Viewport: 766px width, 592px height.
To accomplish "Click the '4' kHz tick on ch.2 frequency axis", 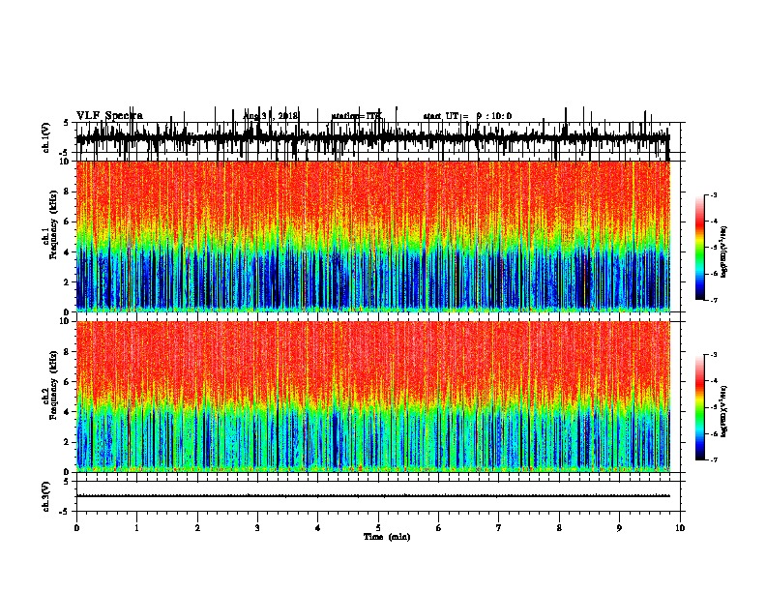I will tap(67, 412).
